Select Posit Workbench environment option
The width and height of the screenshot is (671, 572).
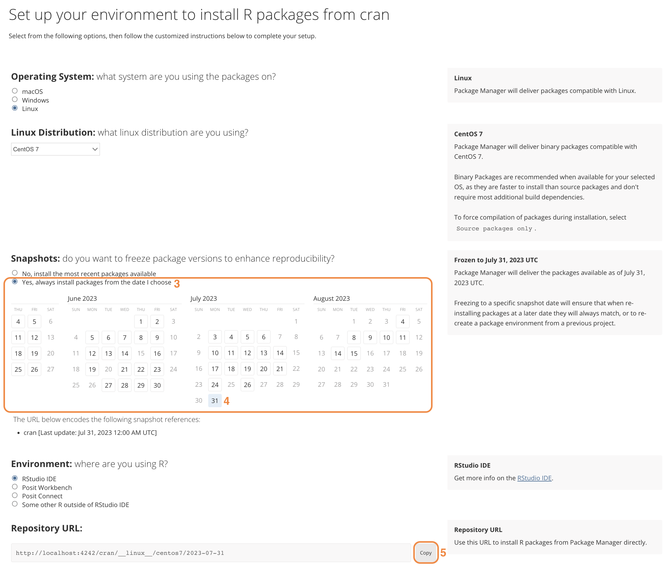(15, 487)
